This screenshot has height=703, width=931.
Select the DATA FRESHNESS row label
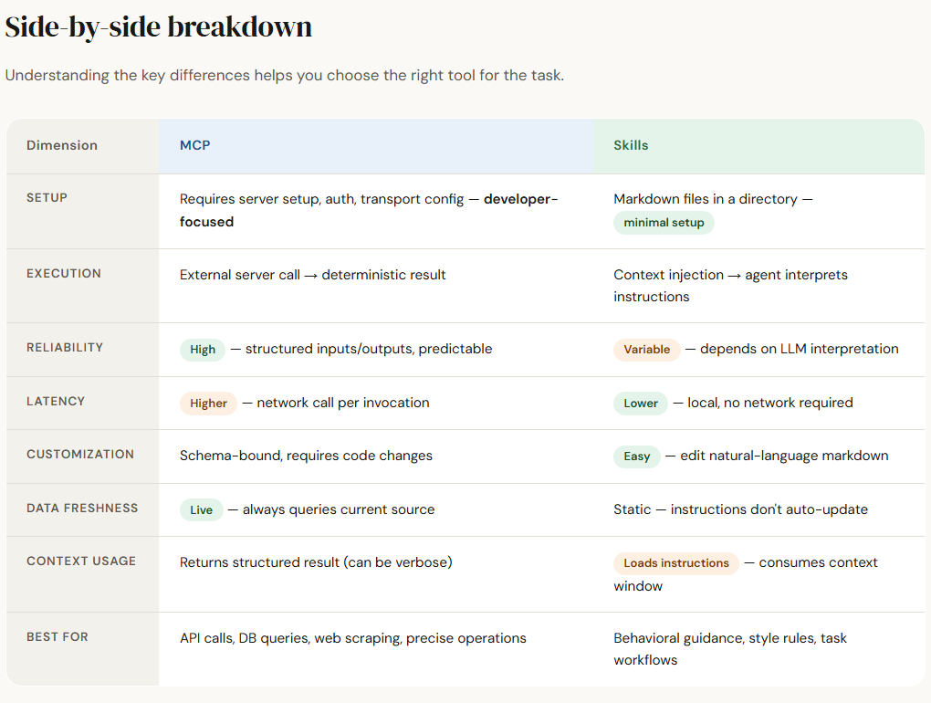coord(82,509)
